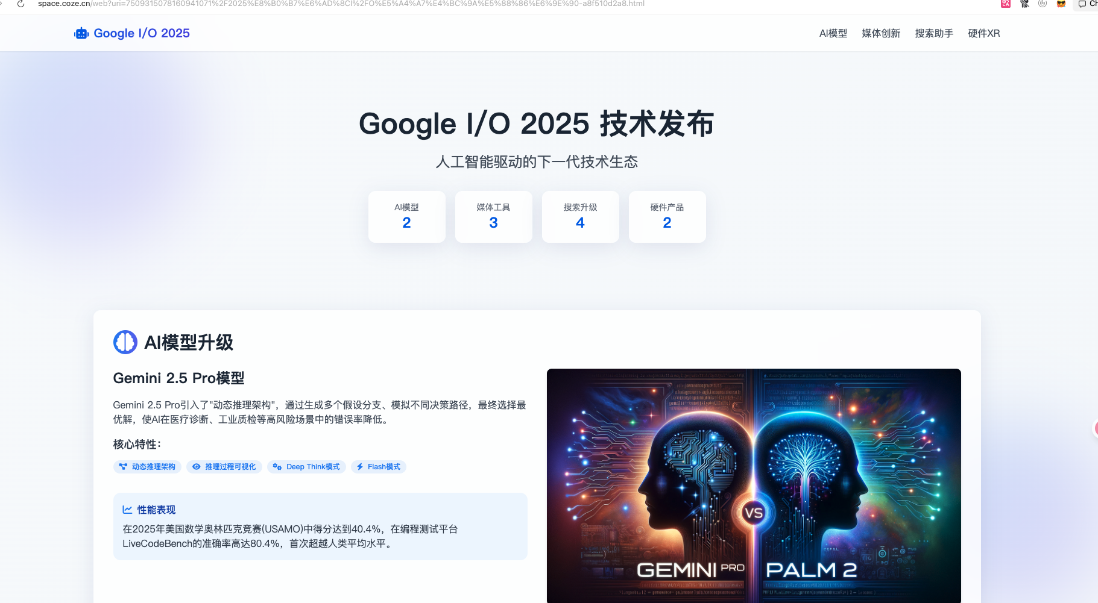The image size is (1098, 603).
Task: Click the network icon in 动态推理架构 tag
Action: point(123,467)
